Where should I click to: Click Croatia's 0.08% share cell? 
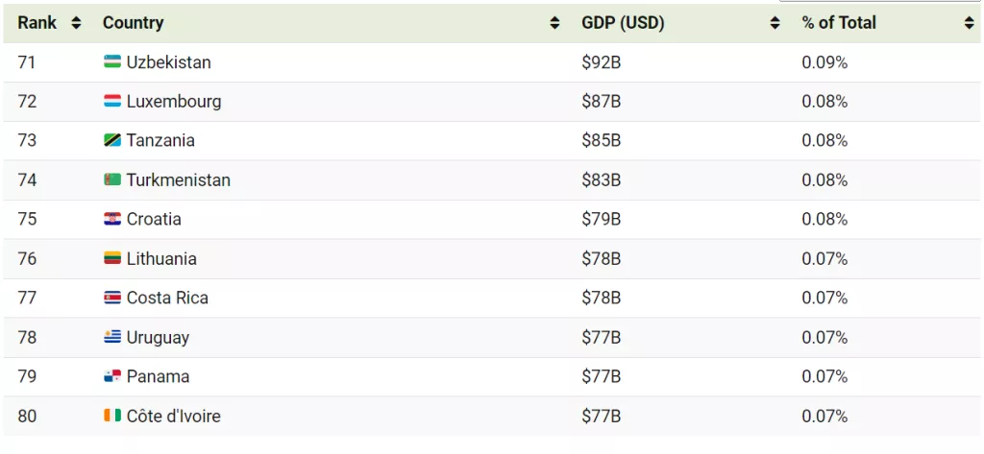[824, 220]
